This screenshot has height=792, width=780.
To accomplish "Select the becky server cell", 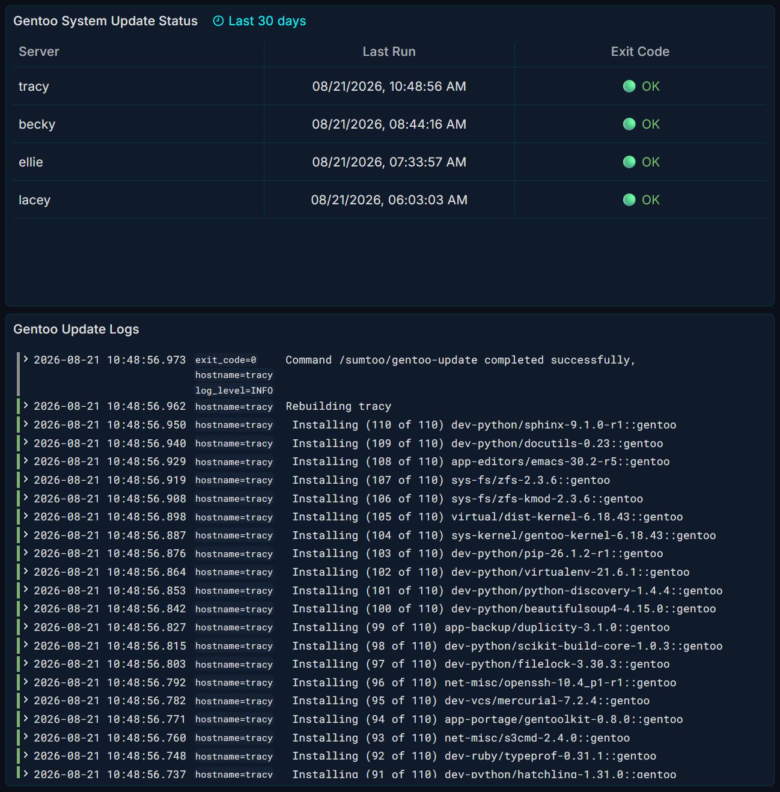I will tap(138, 124).
